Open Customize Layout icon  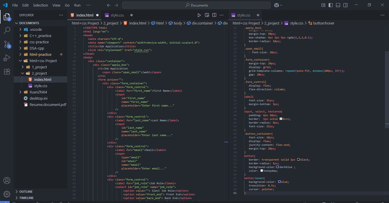click(323, 5)
